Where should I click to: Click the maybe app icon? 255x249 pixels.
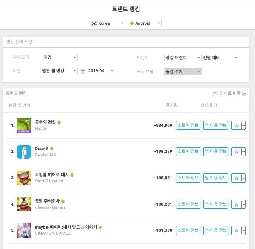24,230
